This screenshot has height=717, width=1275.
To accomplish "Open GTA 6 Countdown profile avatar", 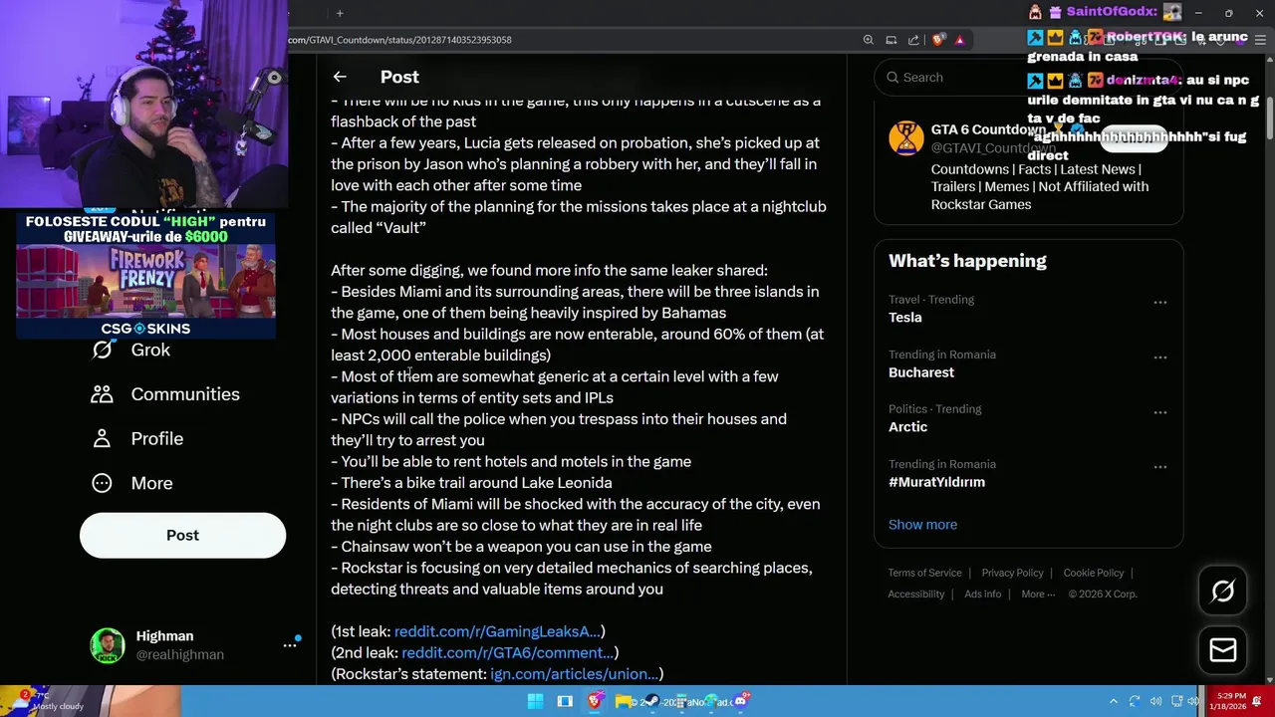I will point(906,138).
